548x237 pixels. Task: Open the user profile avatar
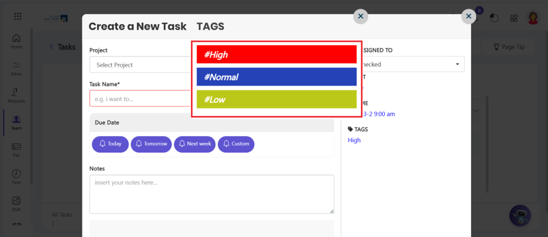tap(533, 18)
